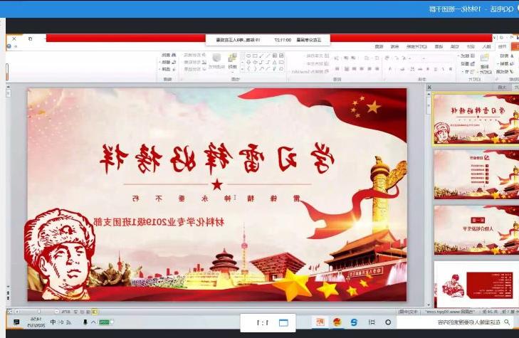The width and height of the screenshot is (519, 338).
Task: Click the Wi-Fi network tray icon
Action: pyautogui.click(x=69, y=322)
